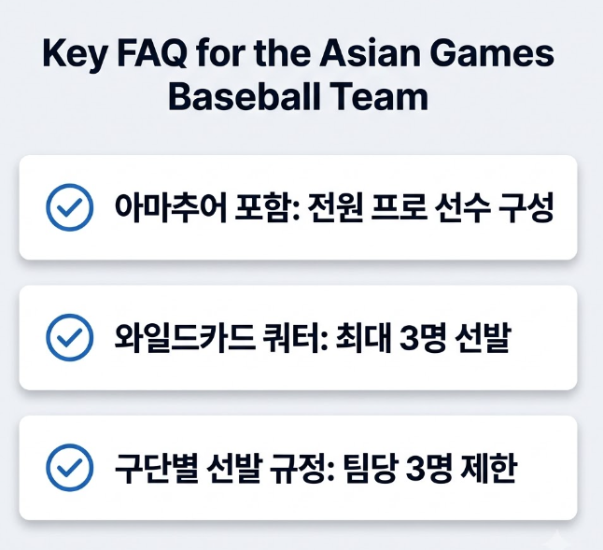
Task: Select the word 규정 in the third card
Action: point(296,468)
